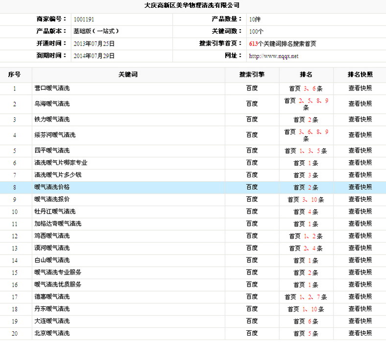View snapshot for 暖气清洗优质服务 row

tap(360, 284)
